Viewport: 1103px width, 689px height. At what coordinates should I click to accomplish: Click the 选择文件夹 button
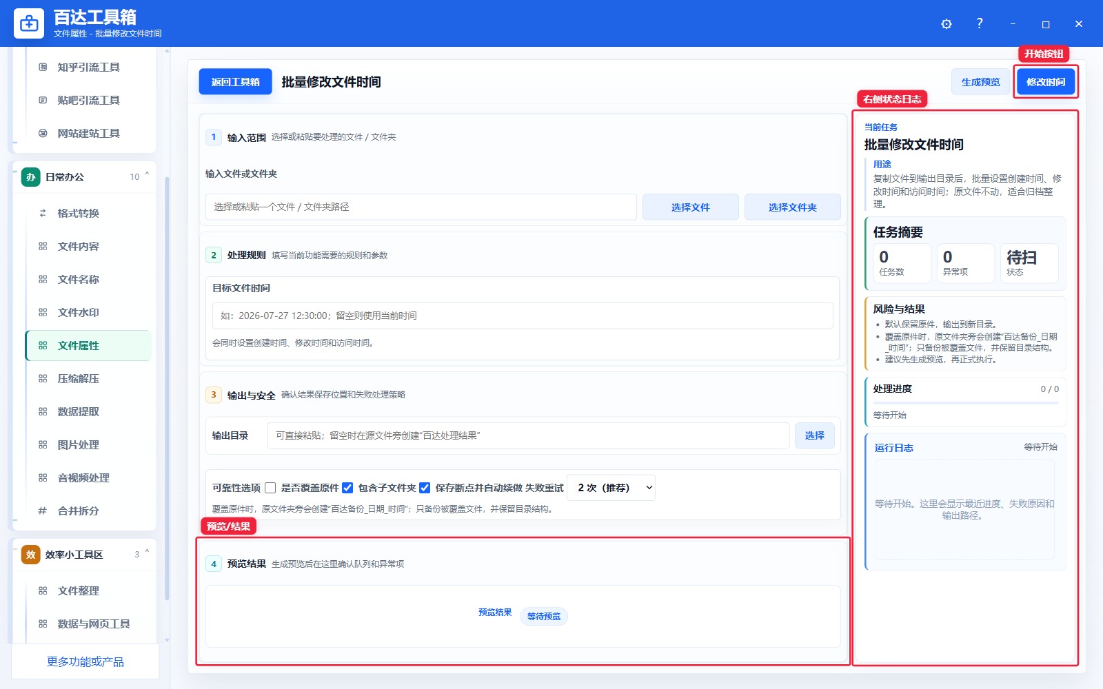tap(793, 207)
